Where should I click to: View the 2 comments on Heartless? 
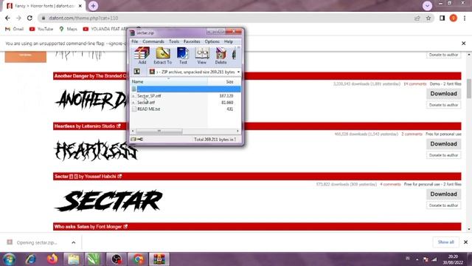tap(412, 134)
